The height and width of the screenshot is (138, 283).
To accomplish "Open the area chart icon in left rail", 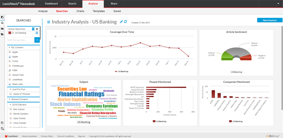I will pos(2,29).
